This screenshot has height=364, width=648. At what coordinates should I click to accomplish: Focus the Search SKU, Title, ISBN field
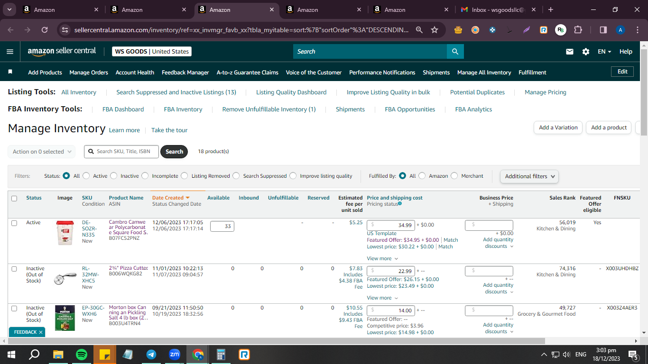[121, 152]
